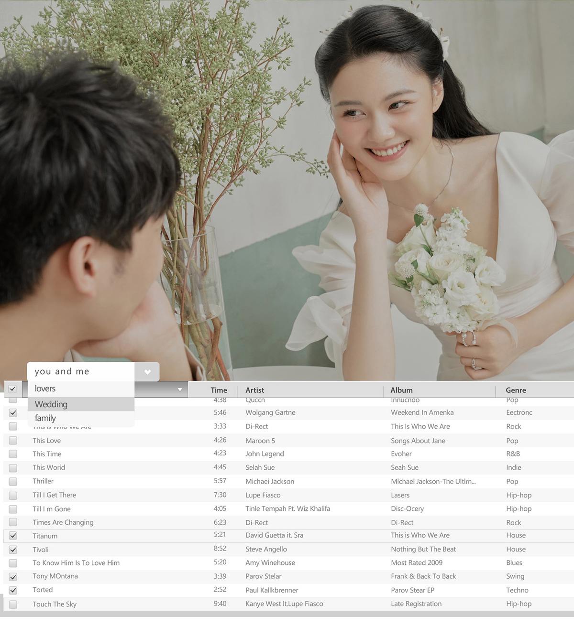Check the 'Thriller' checkbox

(x=13, y=482)
